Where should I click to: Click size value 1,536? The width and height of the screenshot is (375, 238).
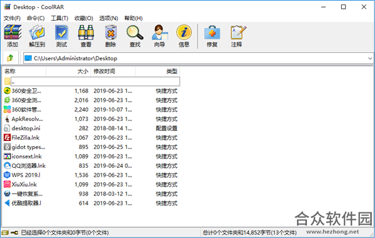tap(81, 175)
